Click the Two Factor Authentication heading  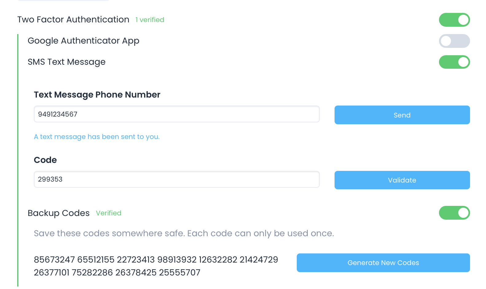[x=73, y=20]
